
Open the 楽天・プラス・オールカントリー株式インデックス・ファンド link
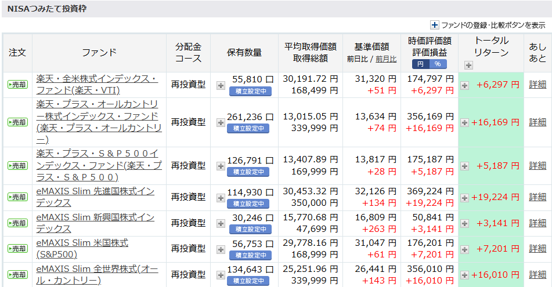[99, 122]
